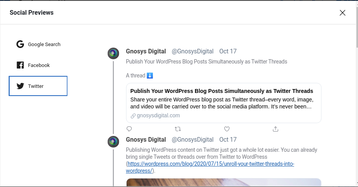Click the link chain icon beside gnosysdigital.com
Screen dimensions: 358x187
[x=133, y=116]
